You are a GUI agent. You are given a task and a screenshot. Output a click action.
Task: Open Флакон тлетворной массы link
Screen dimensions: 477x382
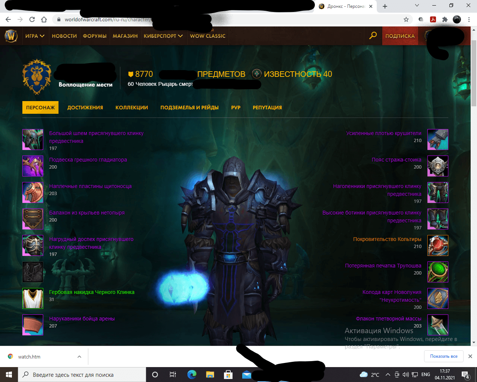tap(388, 319)
